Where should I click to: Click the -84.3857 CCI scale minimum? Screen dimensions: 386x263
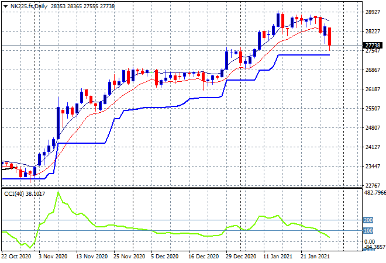pos(374,247)
